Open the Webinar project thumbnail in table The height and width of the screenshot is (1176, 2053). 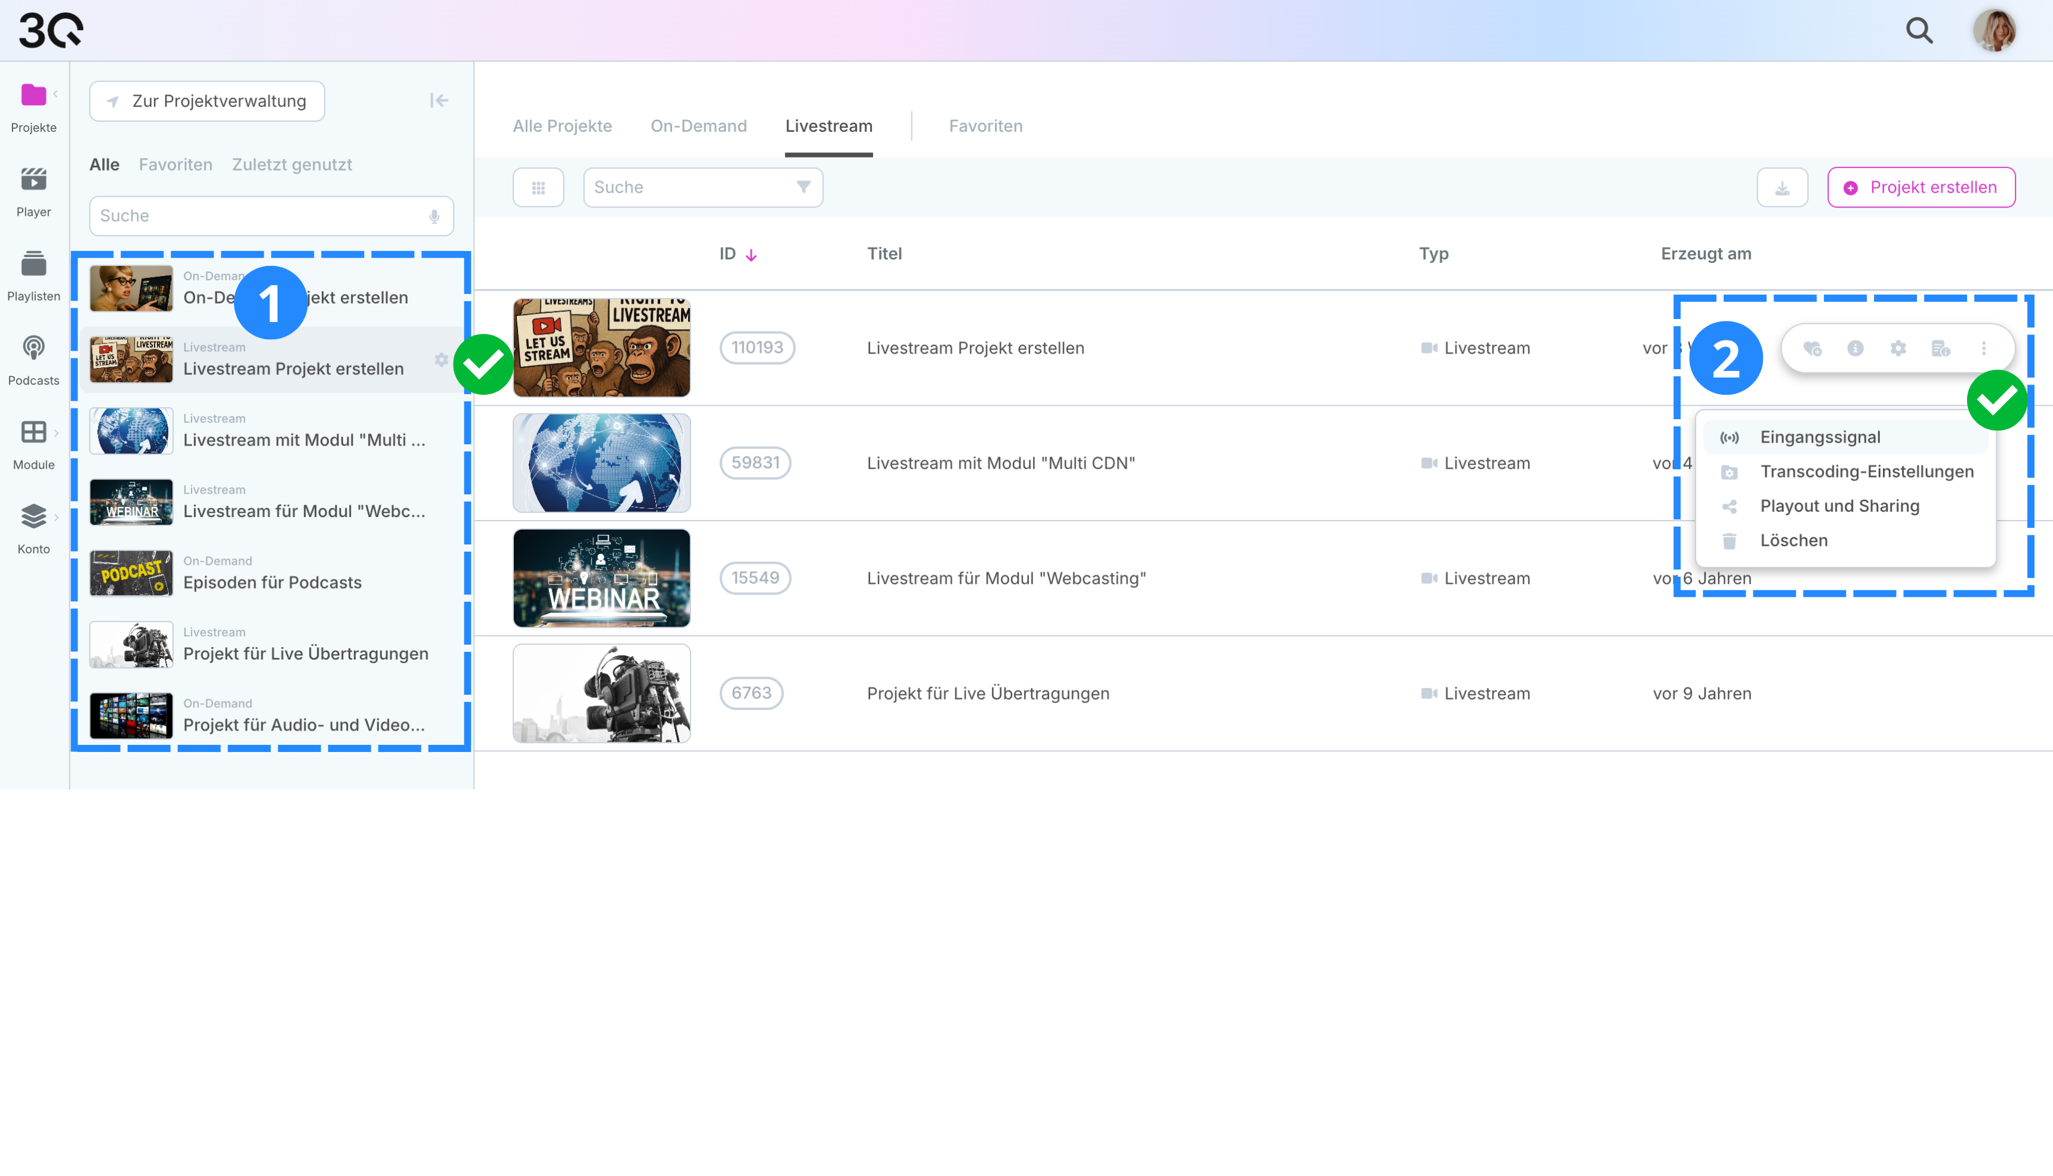point(602,578)
